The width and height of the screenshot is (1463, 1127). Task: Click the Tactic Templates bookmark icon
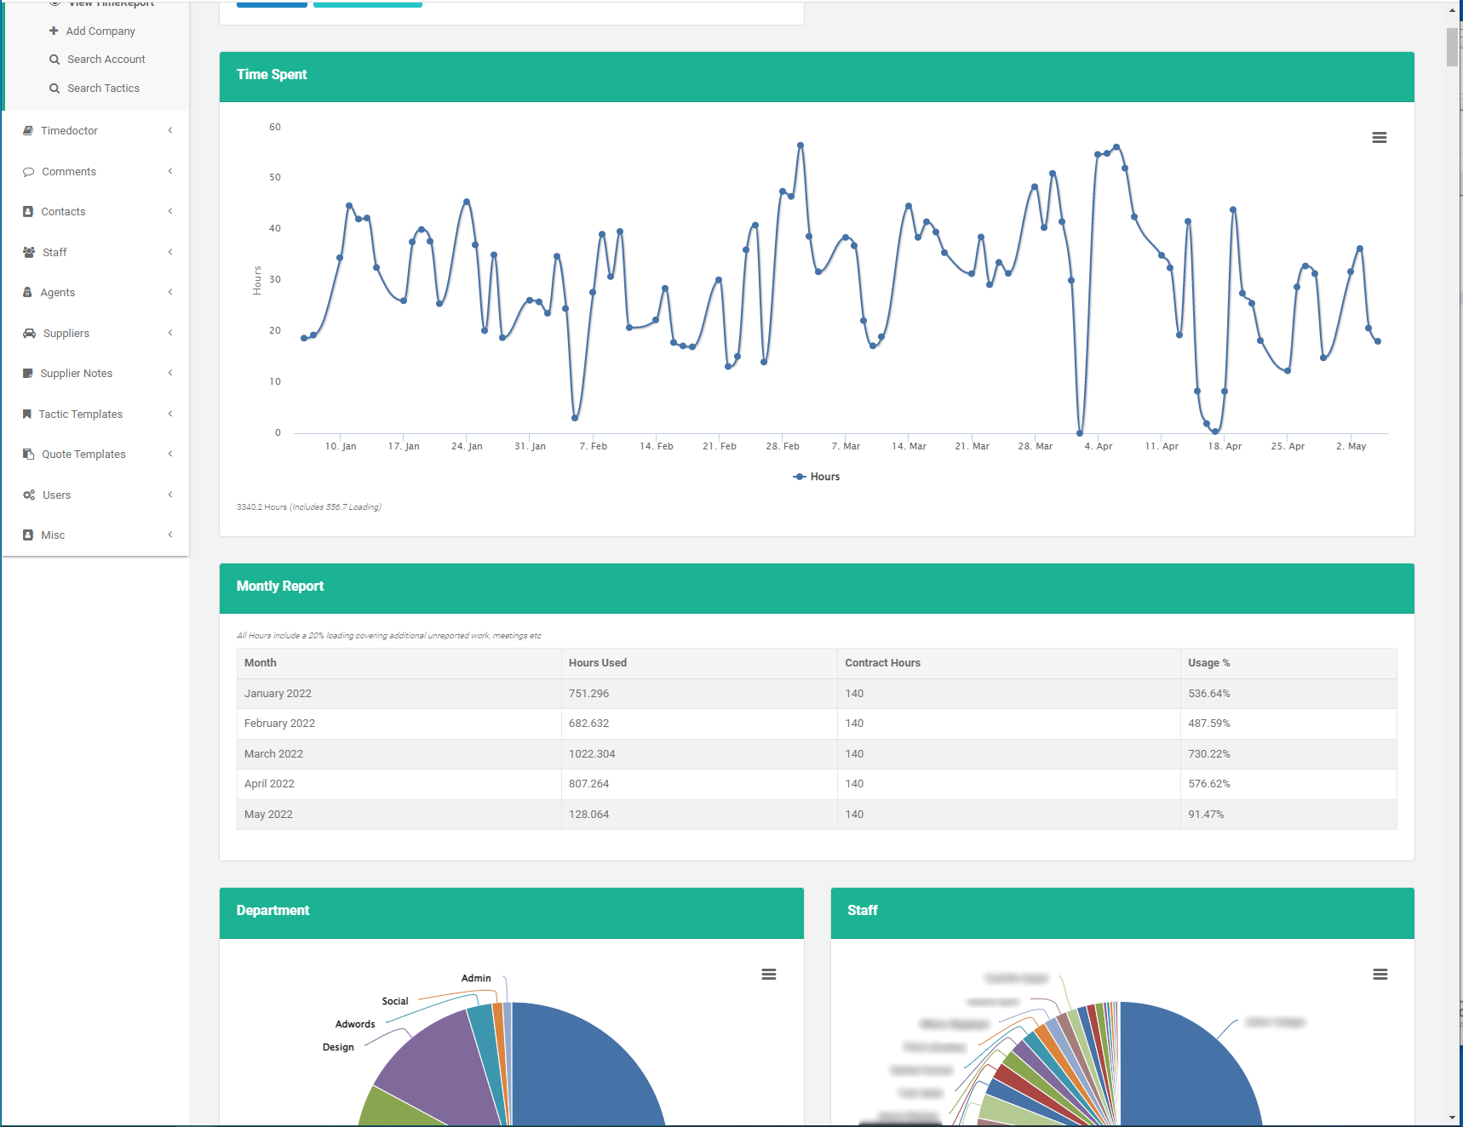(27, 415)
